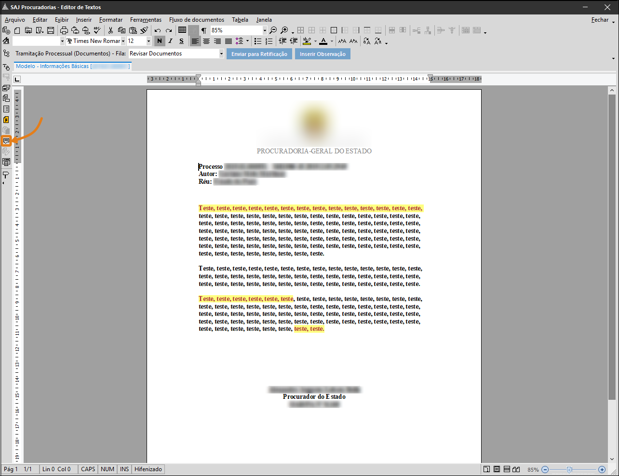The image size is (619, 476).
Task: Click the insert table grid icon
Action: click(182, 30)
